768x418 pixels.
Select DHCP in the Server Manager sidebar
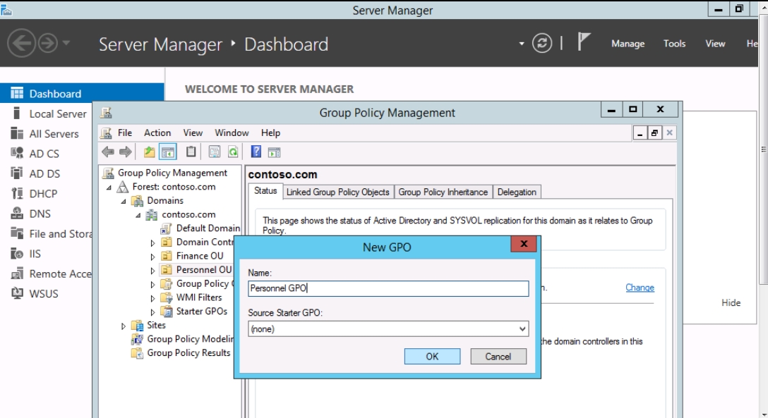pos(43,194)
